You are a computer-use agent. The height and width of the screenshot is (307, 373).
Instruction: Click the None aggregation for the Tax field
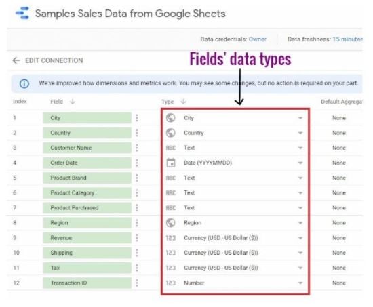pos(339,268)
